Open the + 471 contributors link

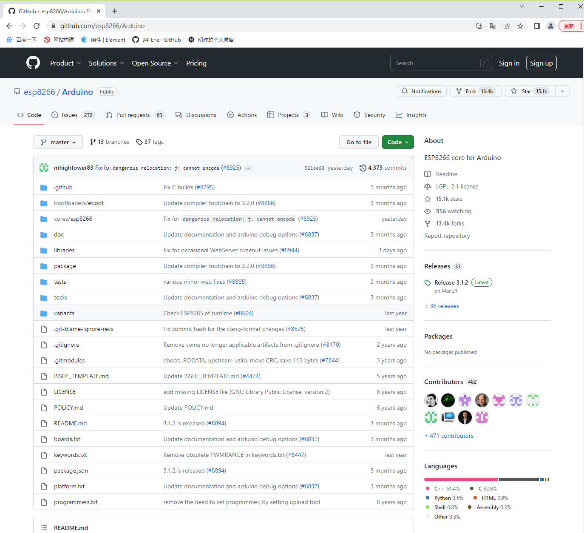(448, 436)
